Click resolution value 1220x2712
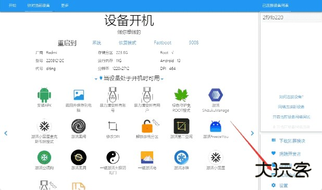Screen dimensions: 322x190 (x=121, y=68)
